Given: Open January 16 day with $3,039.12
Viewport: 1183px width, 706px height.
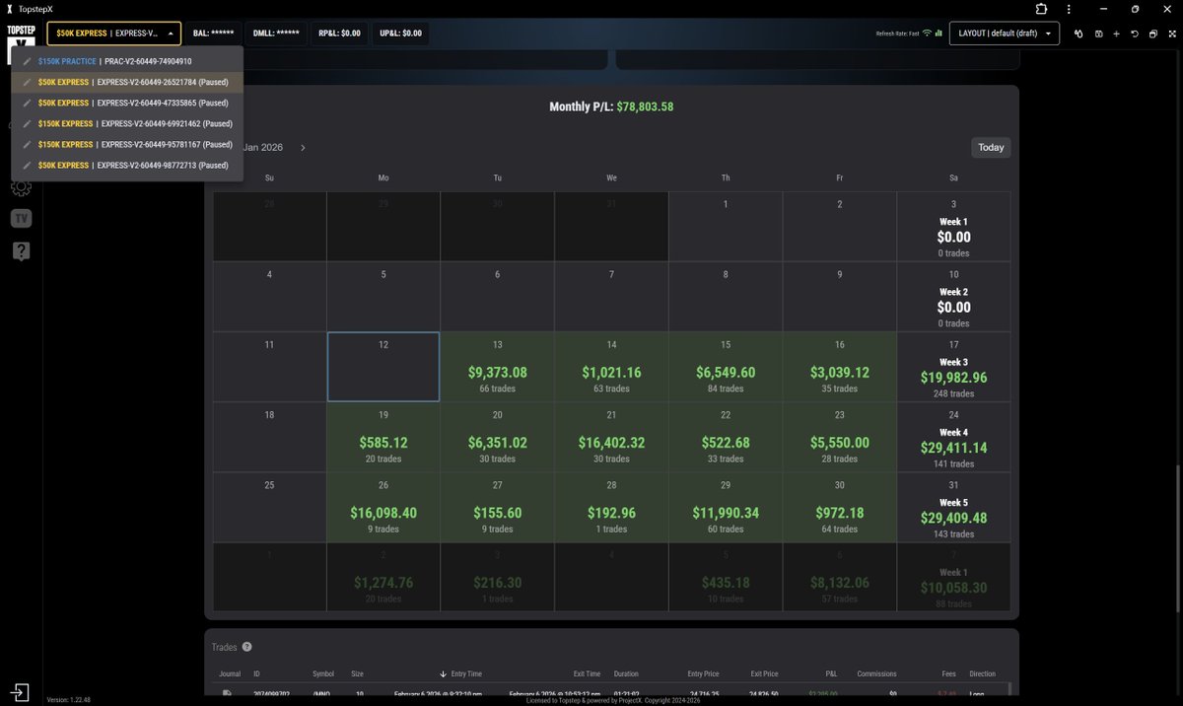Looking at the screenshot, I should (840, 367).
